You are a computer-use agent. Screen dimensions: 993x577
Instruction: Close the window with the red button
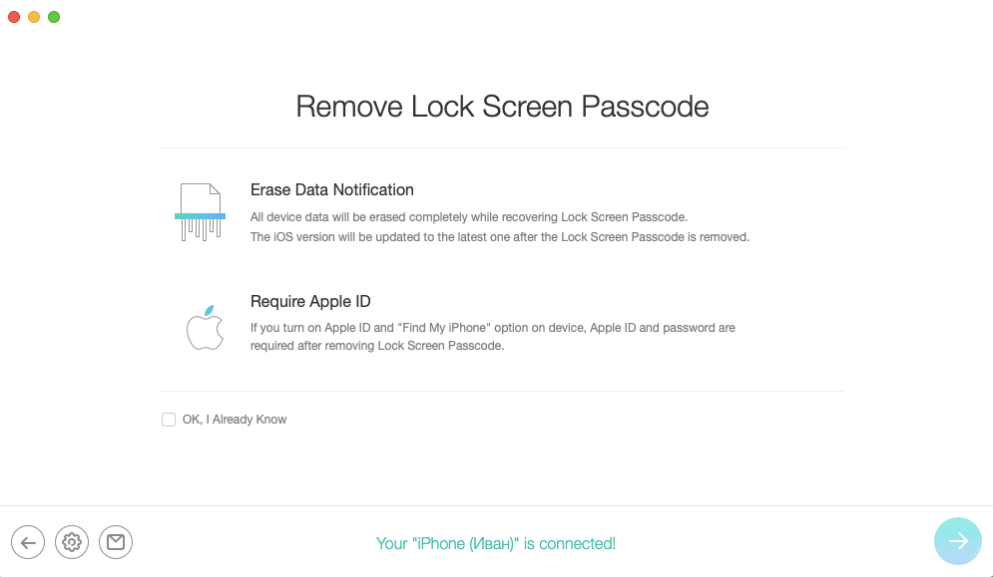pyautogui.click(x=14, y=17)
